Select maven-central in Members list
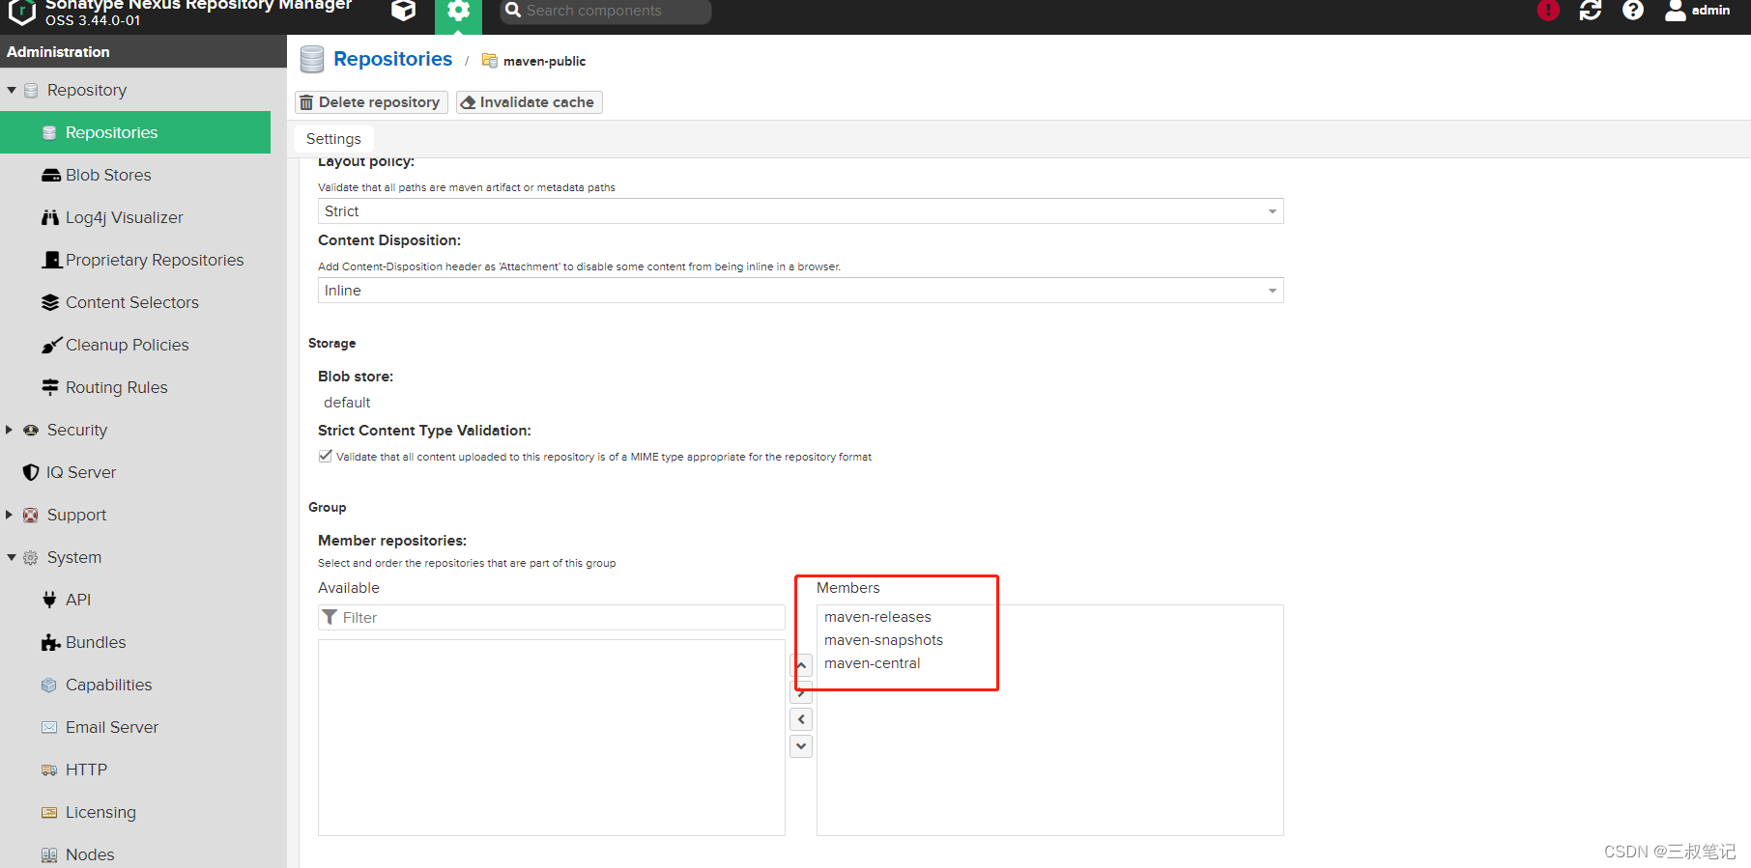Screen dimensions: 1751x868 pyautogui.click(x=872, y=663)
